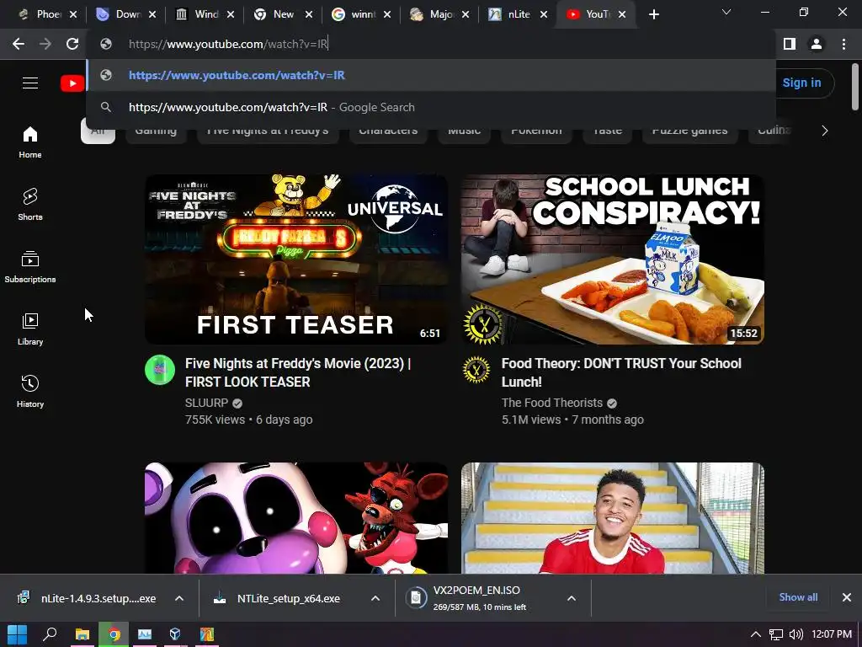Viewport: 862px width, 647px height.
Task: Open Five Nights at Freddy's Movie title link
Action: point(298,372)
